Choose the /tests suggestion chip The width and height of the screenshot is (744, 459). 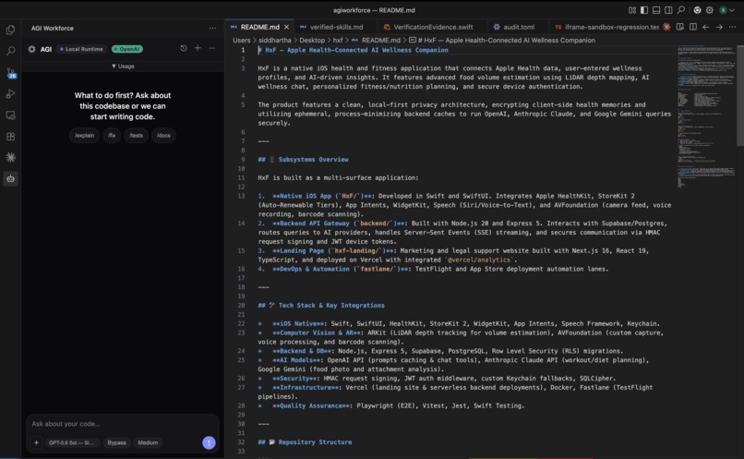(137, 135)
